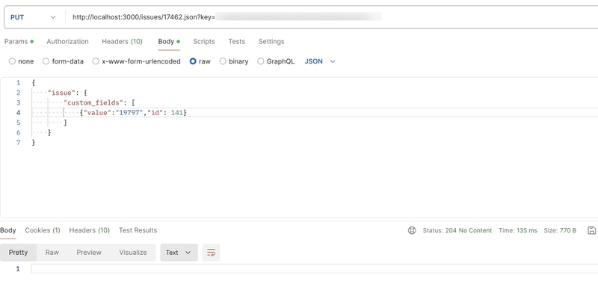The height and width of the screenshot is (299, 598).
Task: Open the Text response format dropdown
Action: (179, 253)
